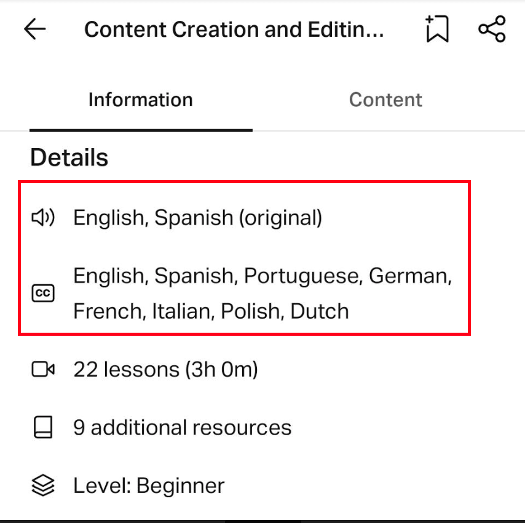The width and height of the screenshot is (525, 523).
Task: Click the active tab underline indicator
Action: tap(141, 130)
